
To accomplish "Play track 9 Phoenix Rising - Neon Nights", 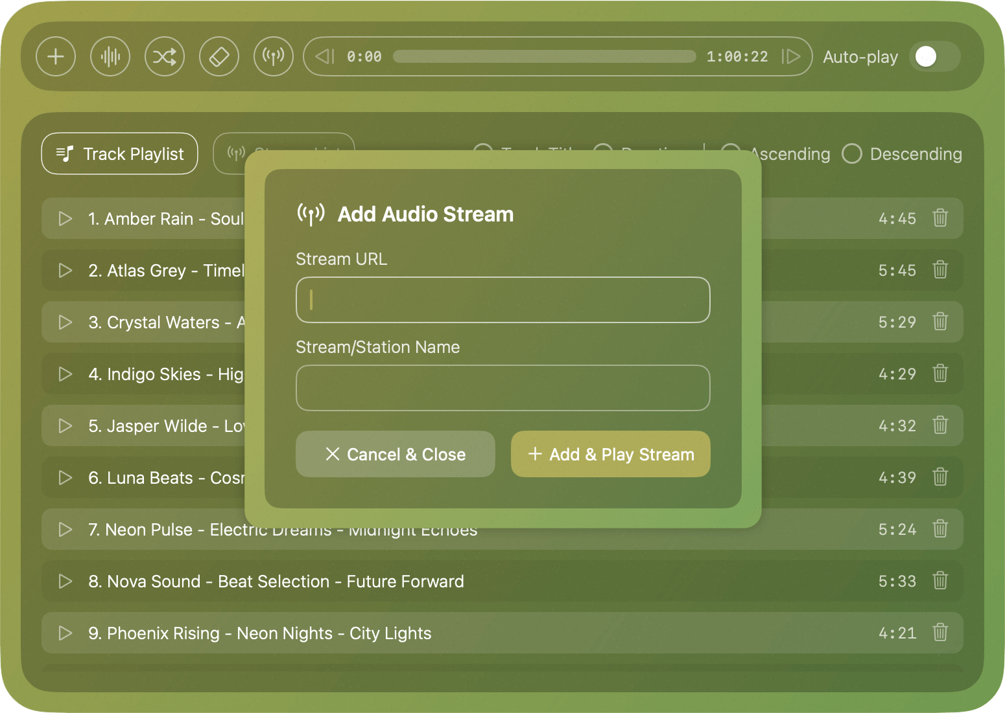I will click(x=65, y=633).
